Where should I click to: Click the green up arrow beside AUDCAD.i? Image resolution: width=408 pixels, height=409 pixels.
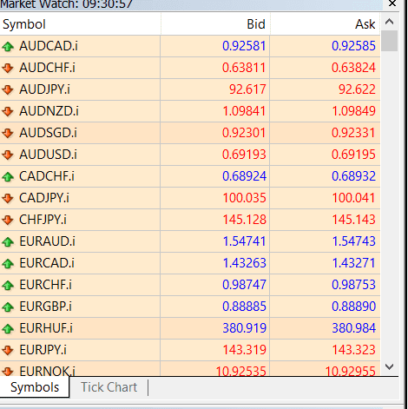pyautogui.click(x=8, y=46)
